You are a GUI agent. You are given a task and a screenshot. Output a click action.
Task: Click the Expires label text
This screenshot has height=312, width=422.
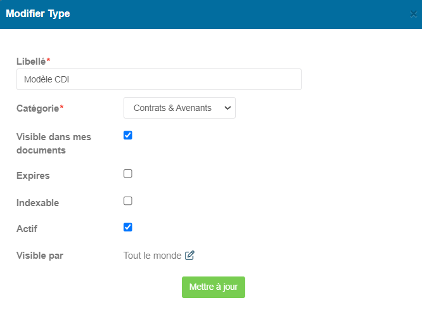click(33, 176)
